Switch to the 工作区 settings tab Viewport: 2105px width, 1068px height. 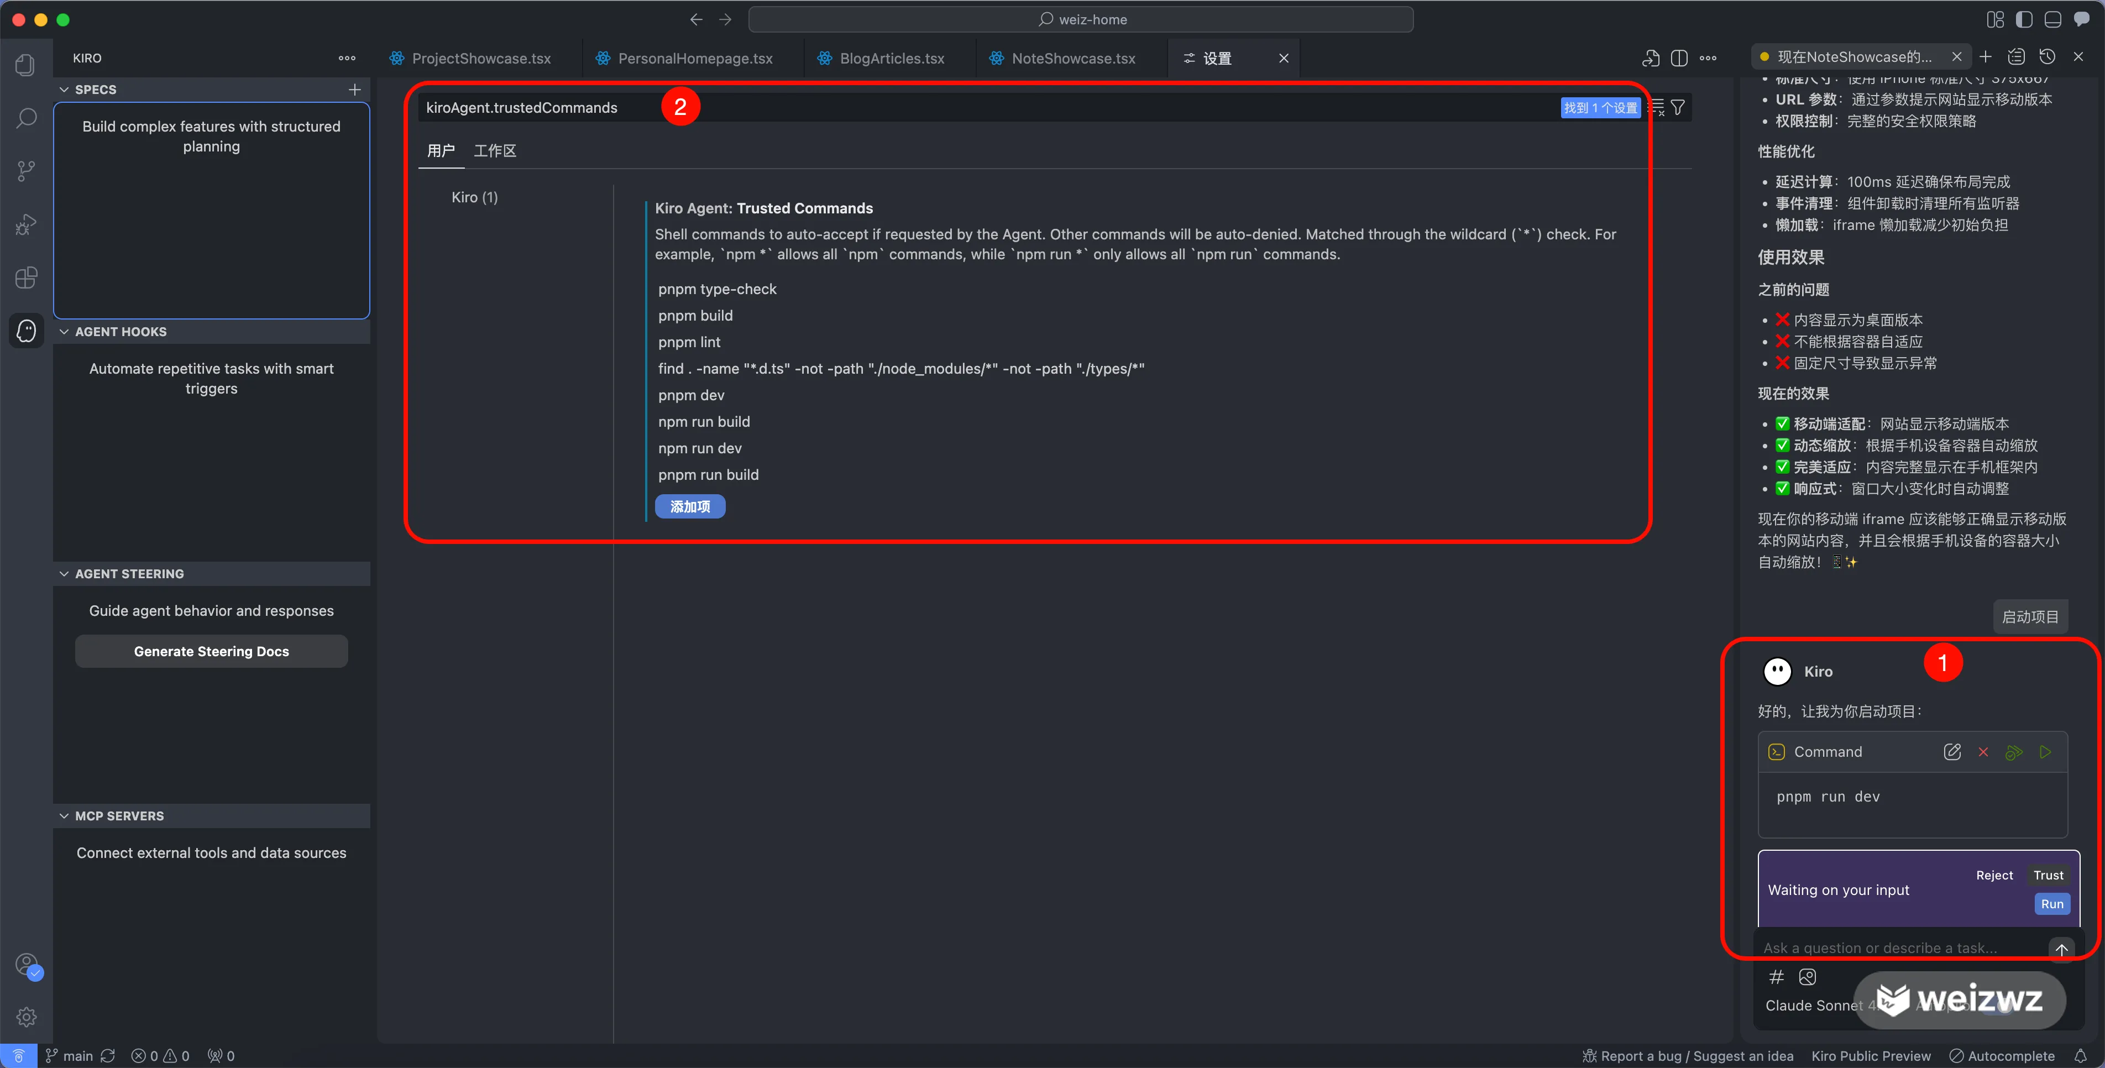coord(495,151)
